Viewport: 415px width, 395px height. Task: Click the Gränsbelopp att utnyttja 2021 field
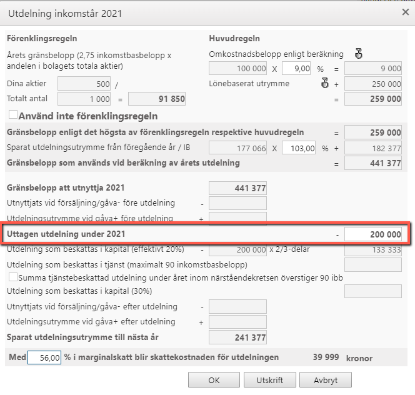(237, 188)
